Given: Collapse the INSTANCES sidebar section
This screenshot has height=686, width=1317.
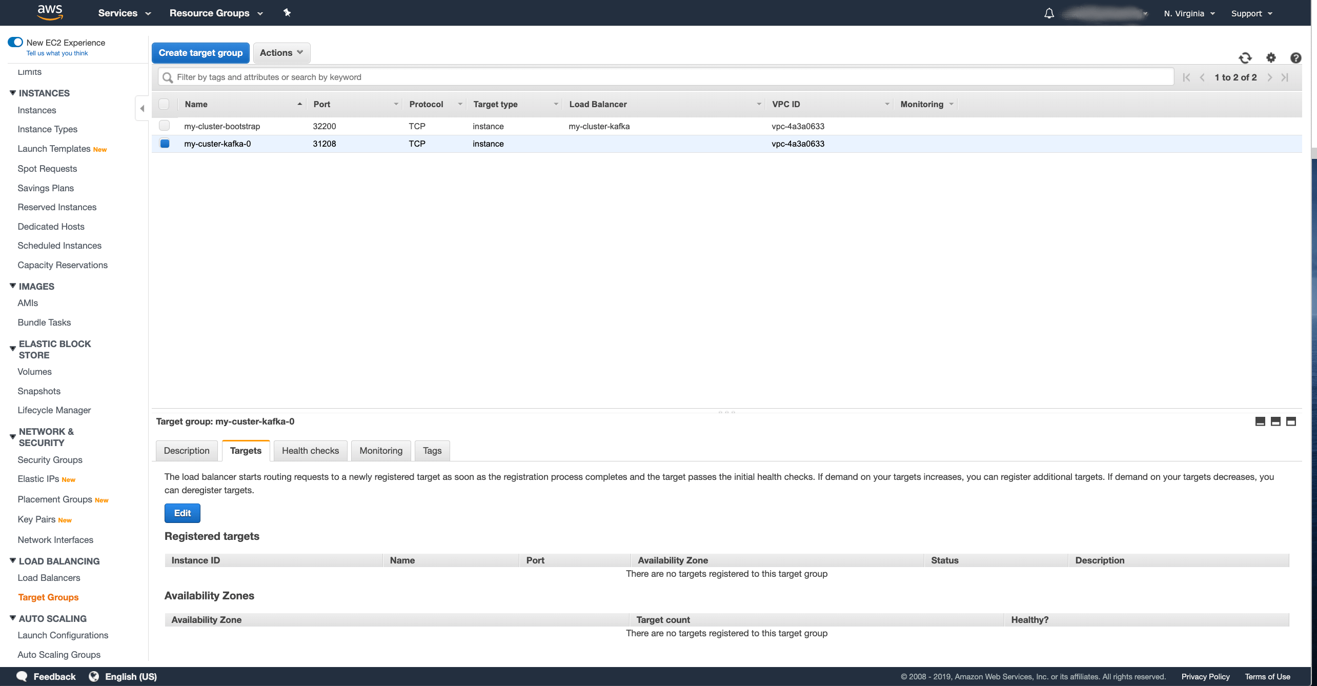Looking at the screenshot, I should point(13,93).
